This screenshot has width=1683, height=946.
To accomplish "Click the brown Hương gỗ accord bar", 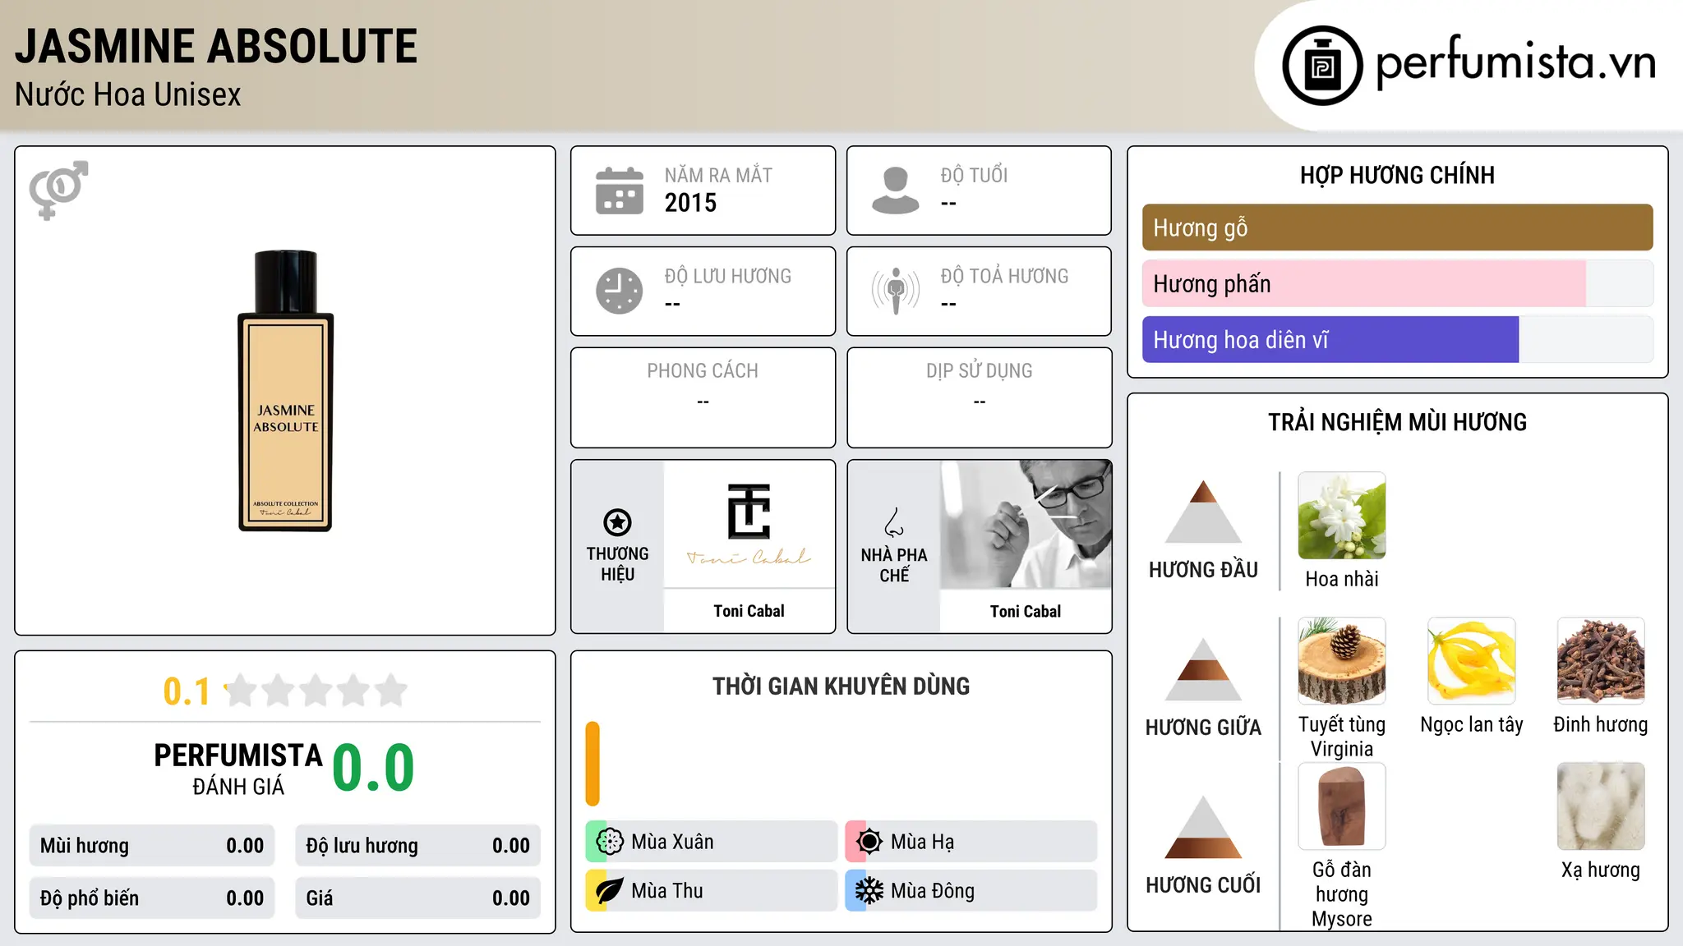I will (1397, 227).
